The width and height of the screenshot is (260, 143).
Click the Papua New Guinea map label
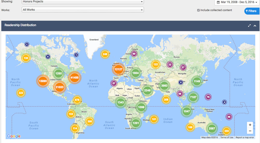[209, 110]
